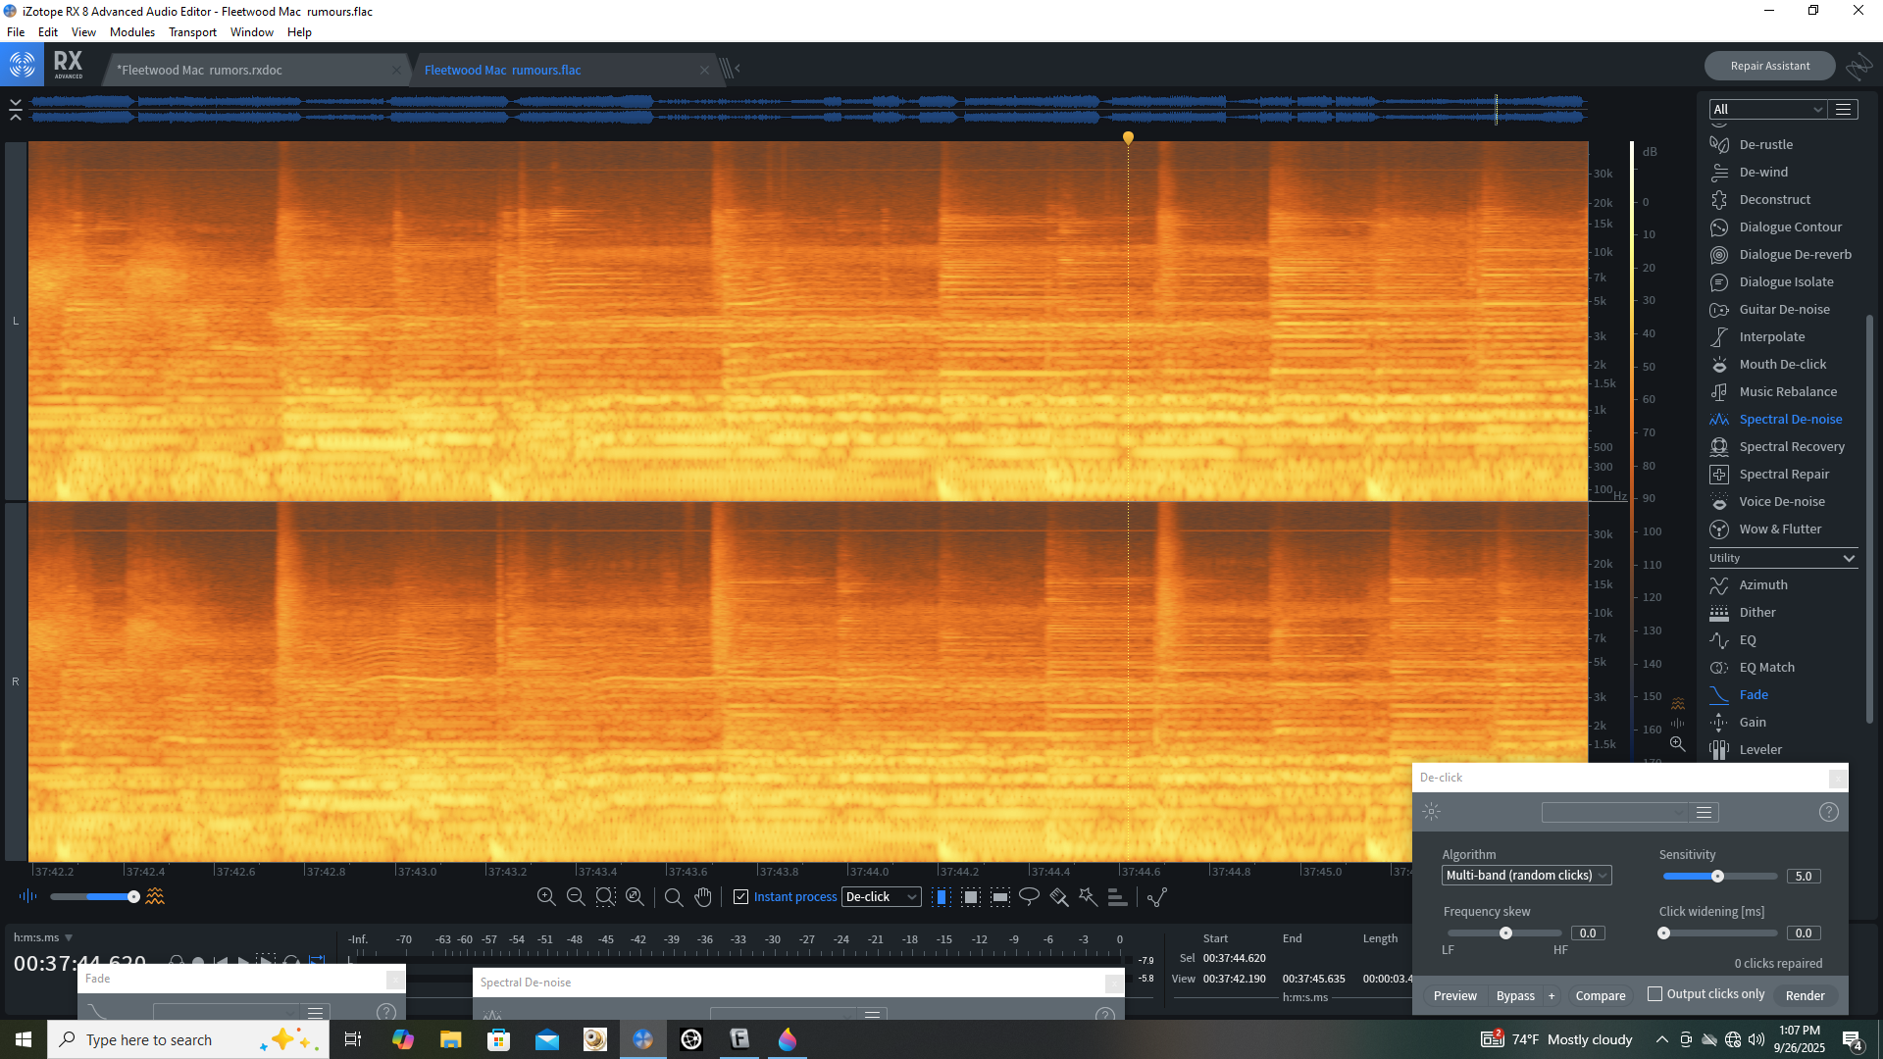Screen dimensions: 1883x1059
Task: Collapse the Utility module category
Action: (x=1849, y=558)
